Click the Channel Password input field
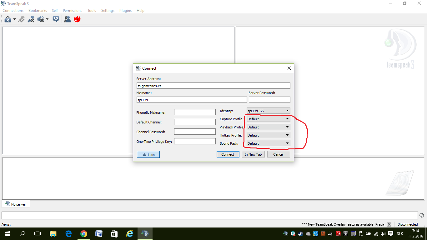 click(x=195, y=132)
